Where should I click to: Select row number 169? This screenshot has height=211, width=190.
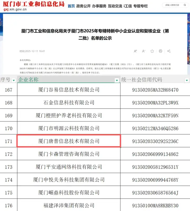click(x=9, y=116)
